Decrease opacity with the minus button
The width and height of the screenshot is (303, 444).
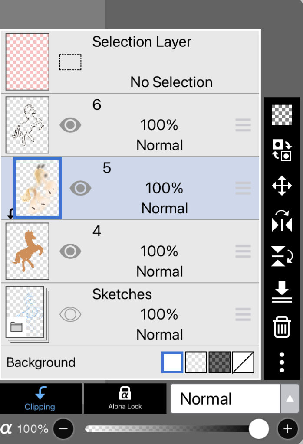click(x=63, y=429)
